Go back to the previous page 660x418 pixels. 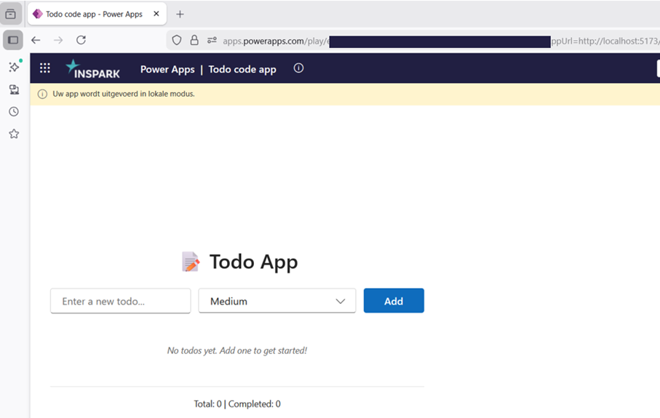pos(36,41)
